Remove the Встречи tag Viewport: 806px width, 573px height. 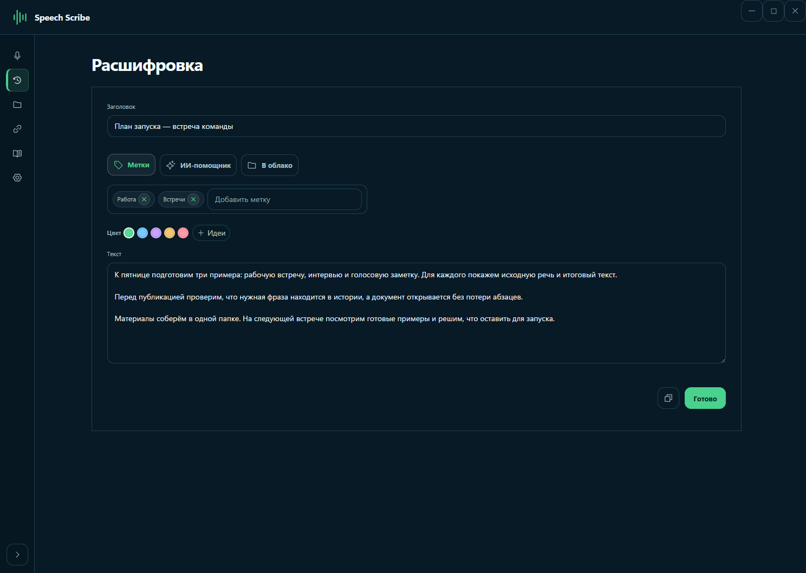point(193,199)
